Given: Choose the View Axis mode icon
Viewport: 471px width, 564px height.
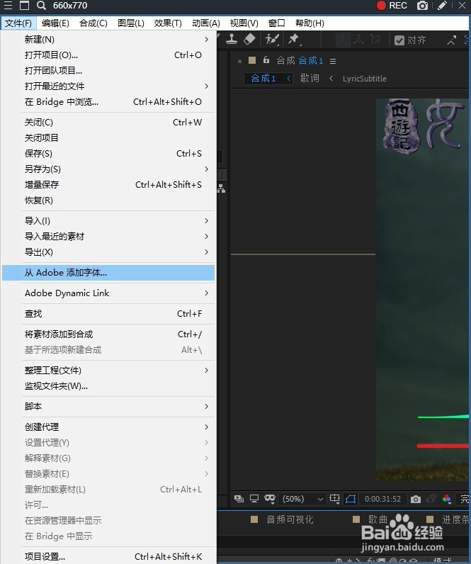Looking at the screenshot, I should click(x=375, y=40).
